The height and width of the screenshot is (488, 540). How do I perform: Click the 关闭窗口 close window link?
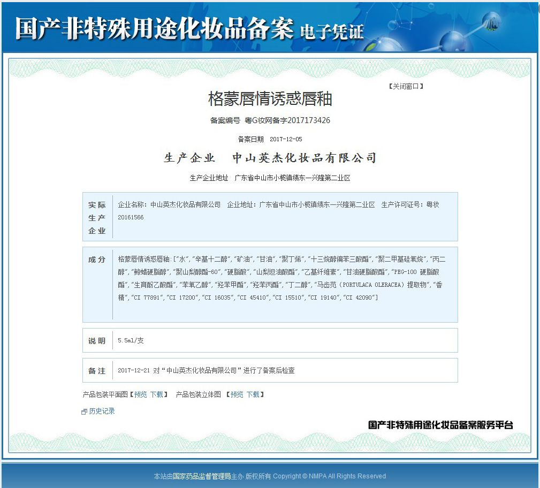pyautogui.click(x=406, y=86)
